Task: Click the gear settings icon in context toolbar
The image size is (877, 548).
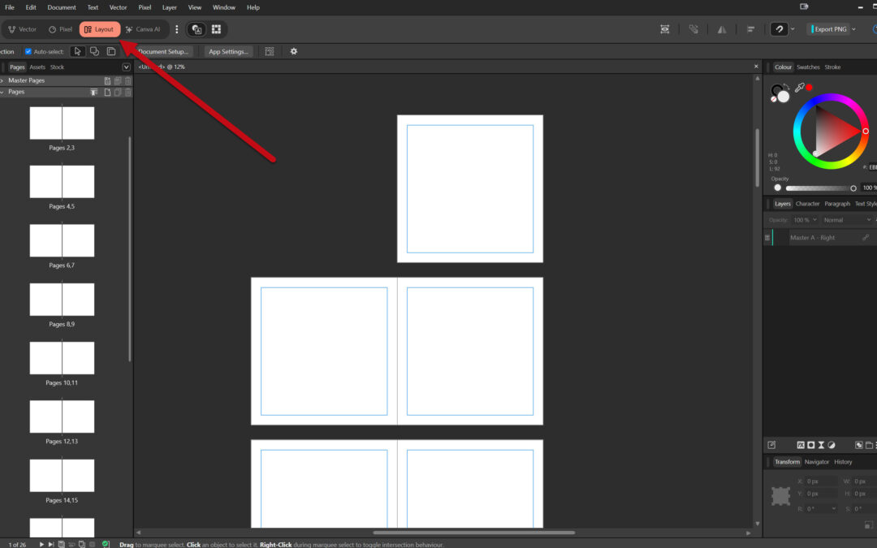Action: click(x=294, y=51)
